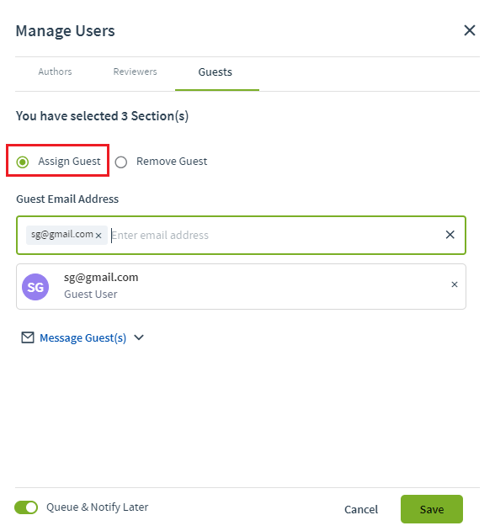Focus the Enter email address field
Screen dimensions: 495x531
click(276, 235)
